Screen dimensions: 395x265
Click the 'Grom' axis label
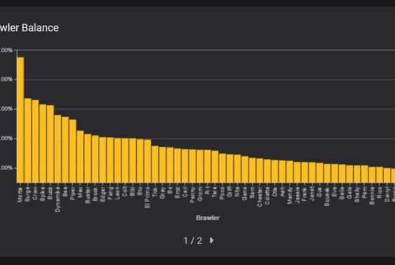(x=200, y=194)
